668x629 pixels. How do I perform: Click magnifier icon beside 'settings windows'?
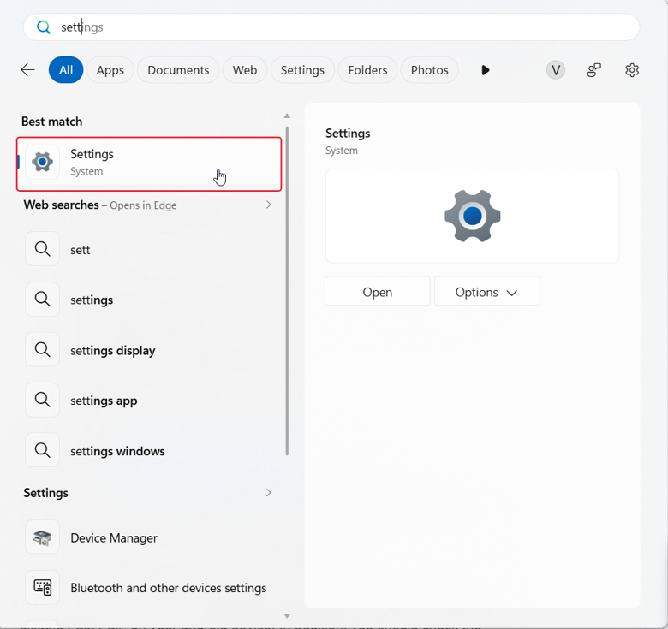point(42,450)
